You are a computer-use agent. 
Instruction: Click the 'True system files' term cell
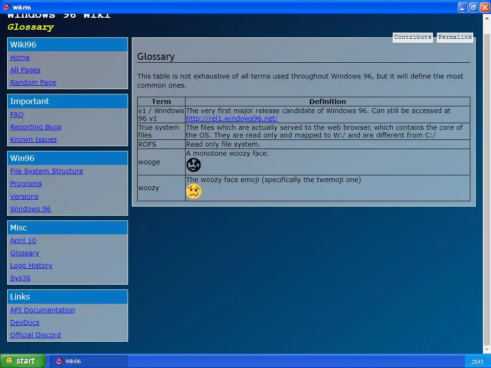161,131
